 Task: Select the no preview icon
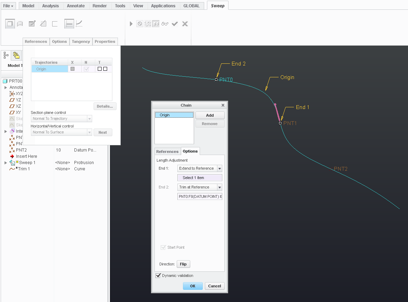[140, 24]
